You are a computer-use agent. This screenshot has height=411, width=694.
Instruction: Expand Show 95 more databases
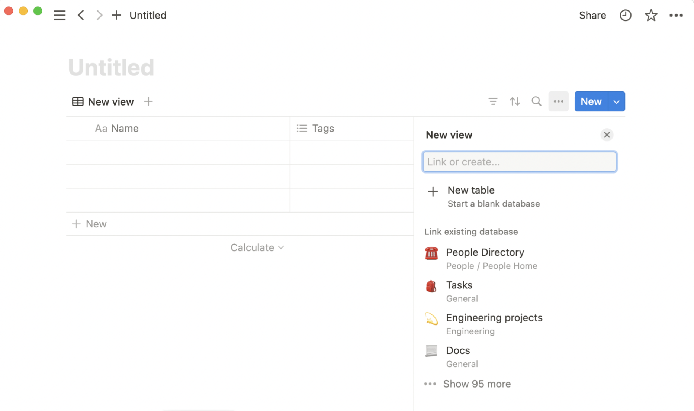click(x=477, y=384)
